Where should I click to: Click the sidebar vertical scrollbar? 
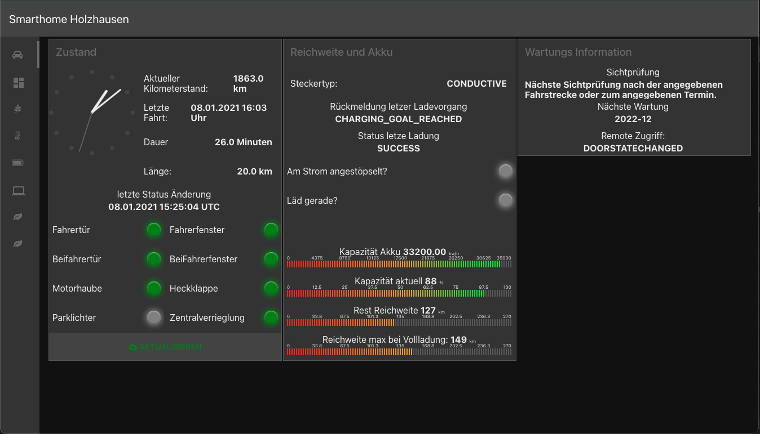coord(38,55)
